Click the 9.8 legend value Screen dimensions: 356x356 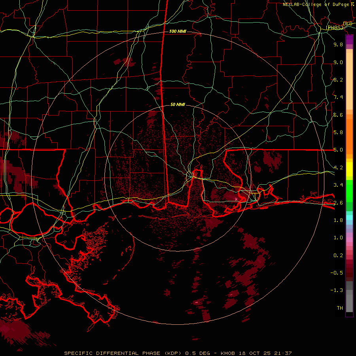tap(338, 44)
